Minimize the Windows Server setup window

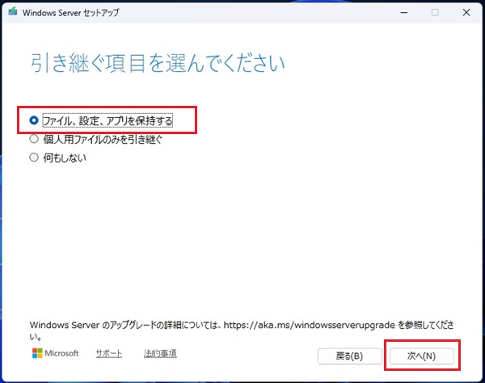(399, 13)
